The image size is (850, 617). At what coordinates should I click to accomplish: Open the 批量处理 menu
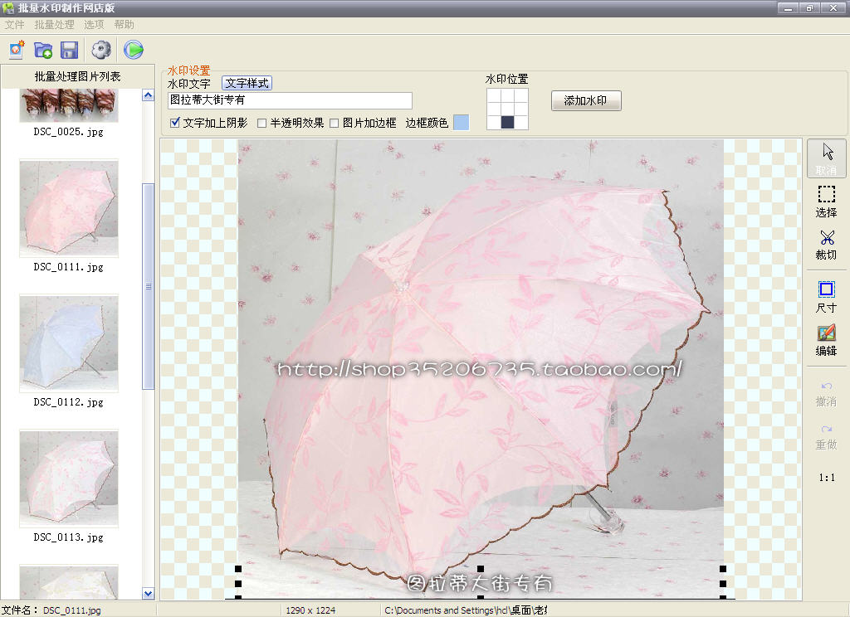54,25
